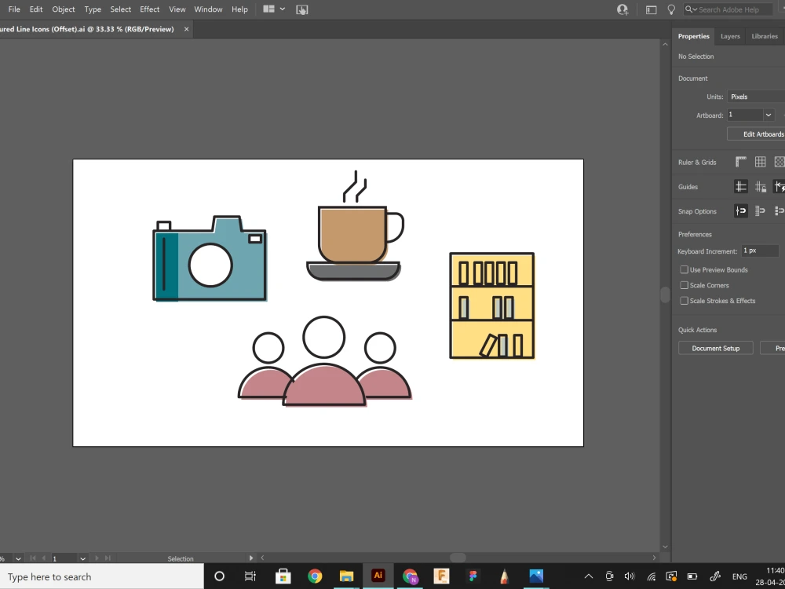This screenshot has height=589, width=785.
Task: Click the lightbulb Discover icon
Action: [x=671, y=9]
